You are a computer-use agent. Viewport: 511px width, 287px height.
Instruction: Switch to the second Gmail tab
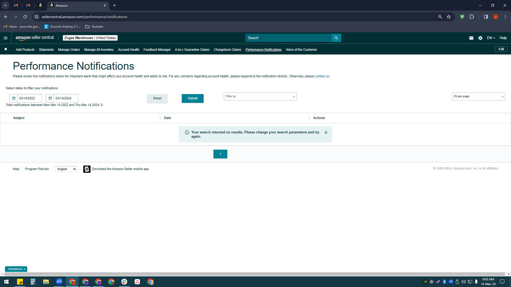[x=28, y=5]
